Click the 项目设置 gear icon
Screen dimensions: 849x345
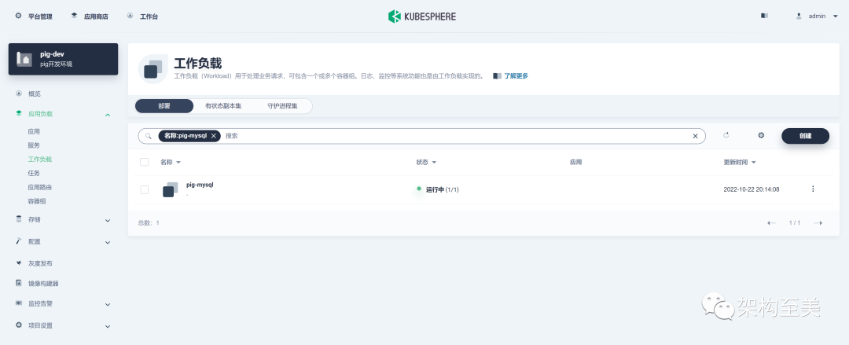[x=18, y=325]
